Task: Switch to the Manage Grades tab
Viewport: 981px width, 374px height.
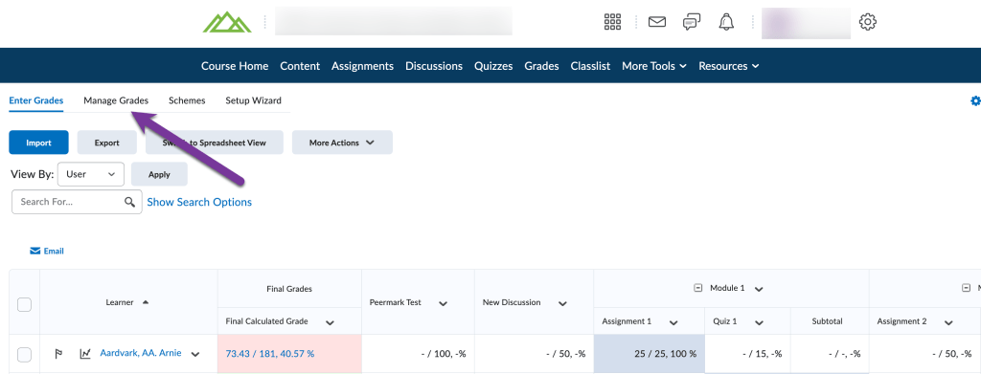Action: tap(116, 100)
